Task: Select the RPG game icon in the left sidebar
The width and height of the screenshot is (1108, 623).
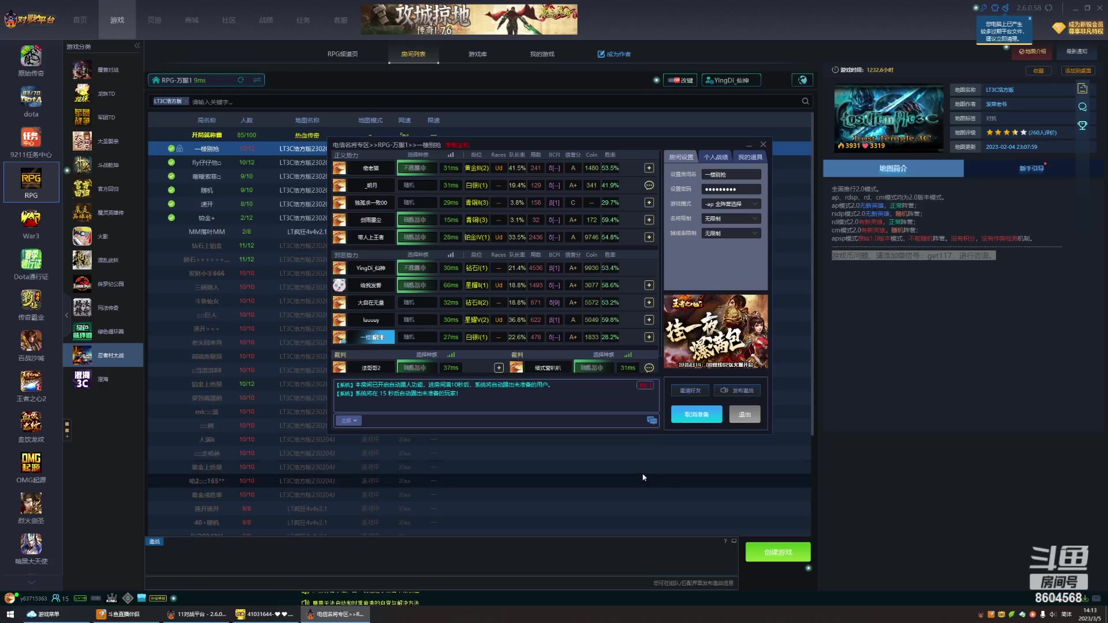Action: (31, 182)
